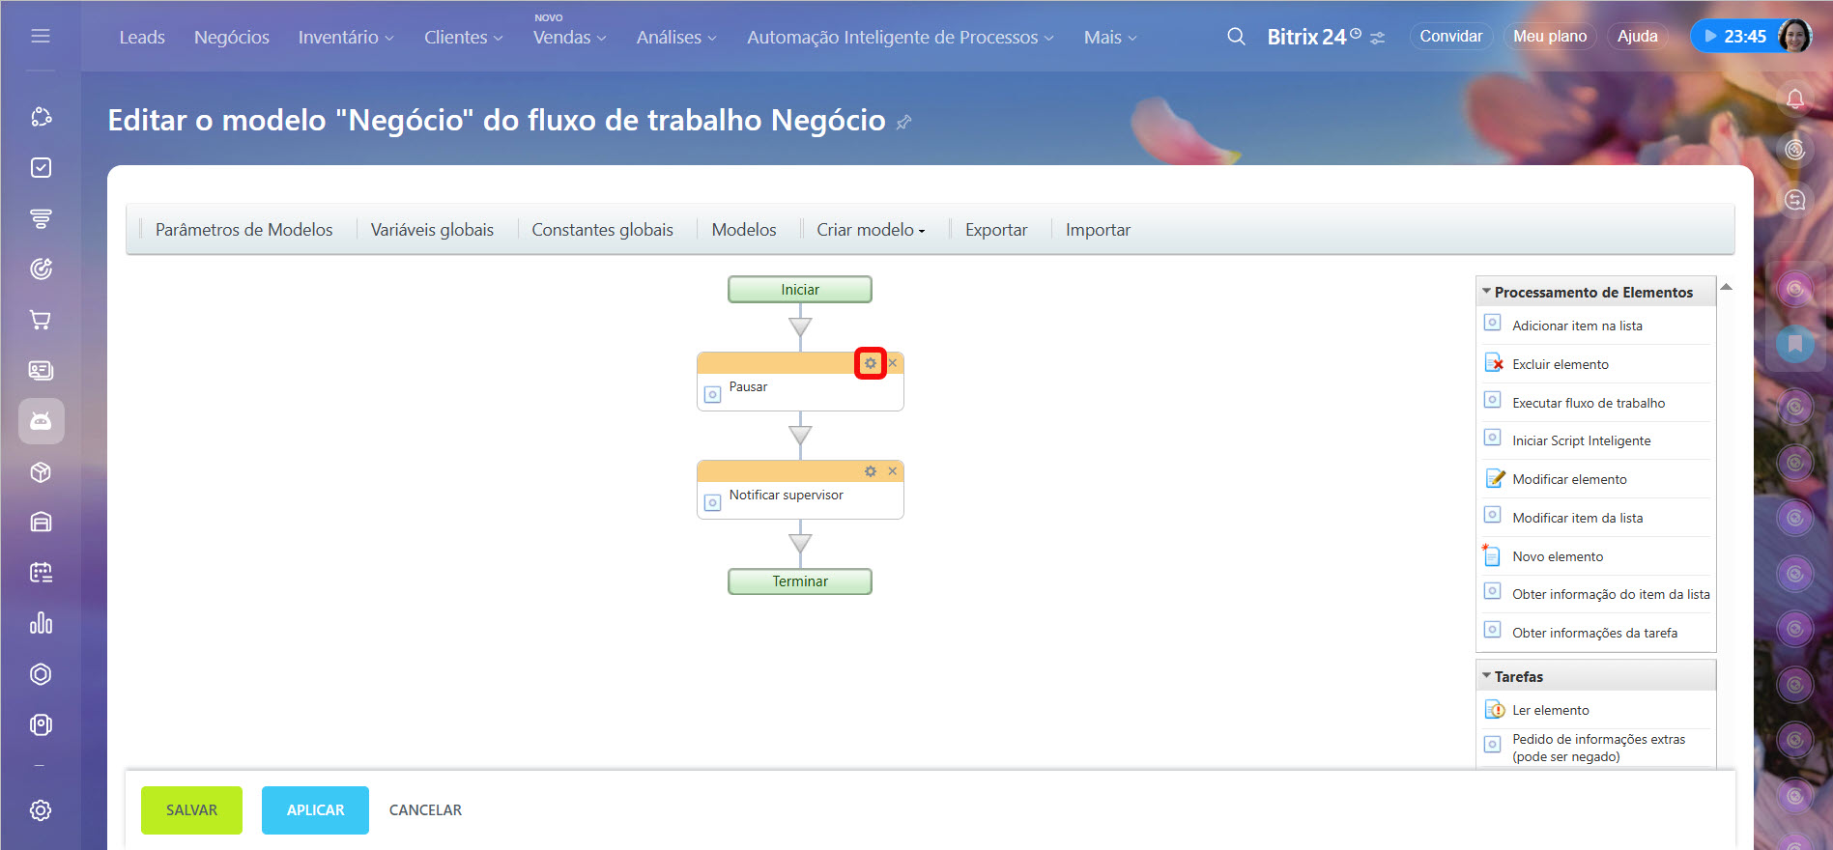Collapse Processamento de Elementos section

tap(1487, 292)
